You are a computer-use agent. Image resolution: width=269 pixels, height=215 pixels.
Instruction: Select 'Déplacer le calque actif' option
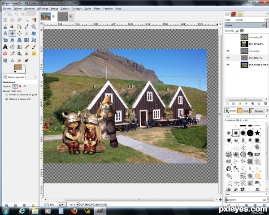point(7,99)
